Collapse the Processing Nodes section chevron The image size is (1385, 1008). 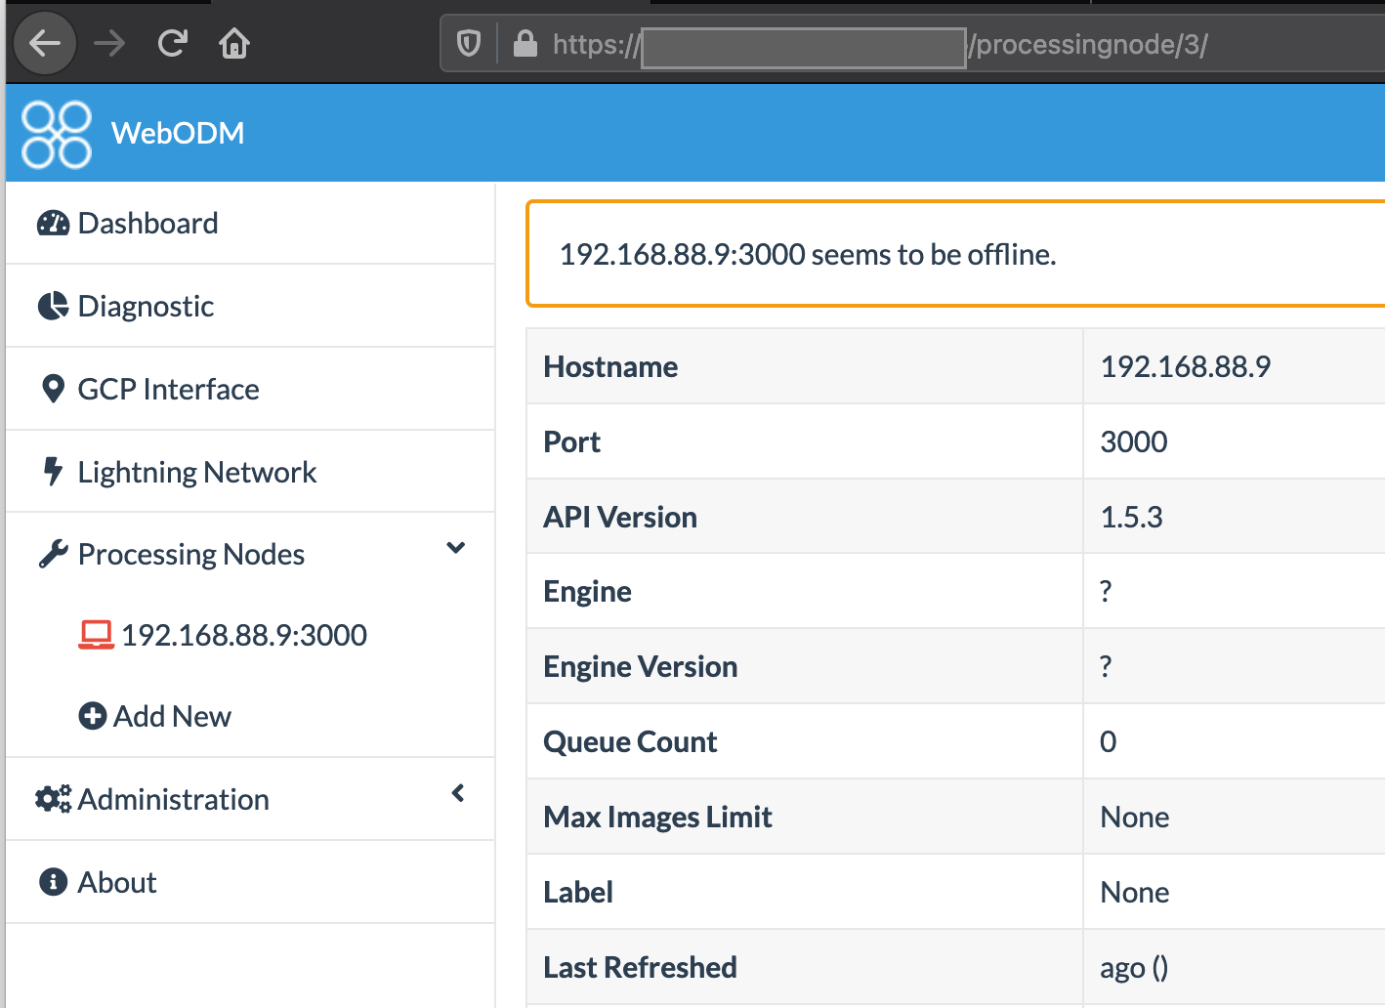[x=455, y=548]
